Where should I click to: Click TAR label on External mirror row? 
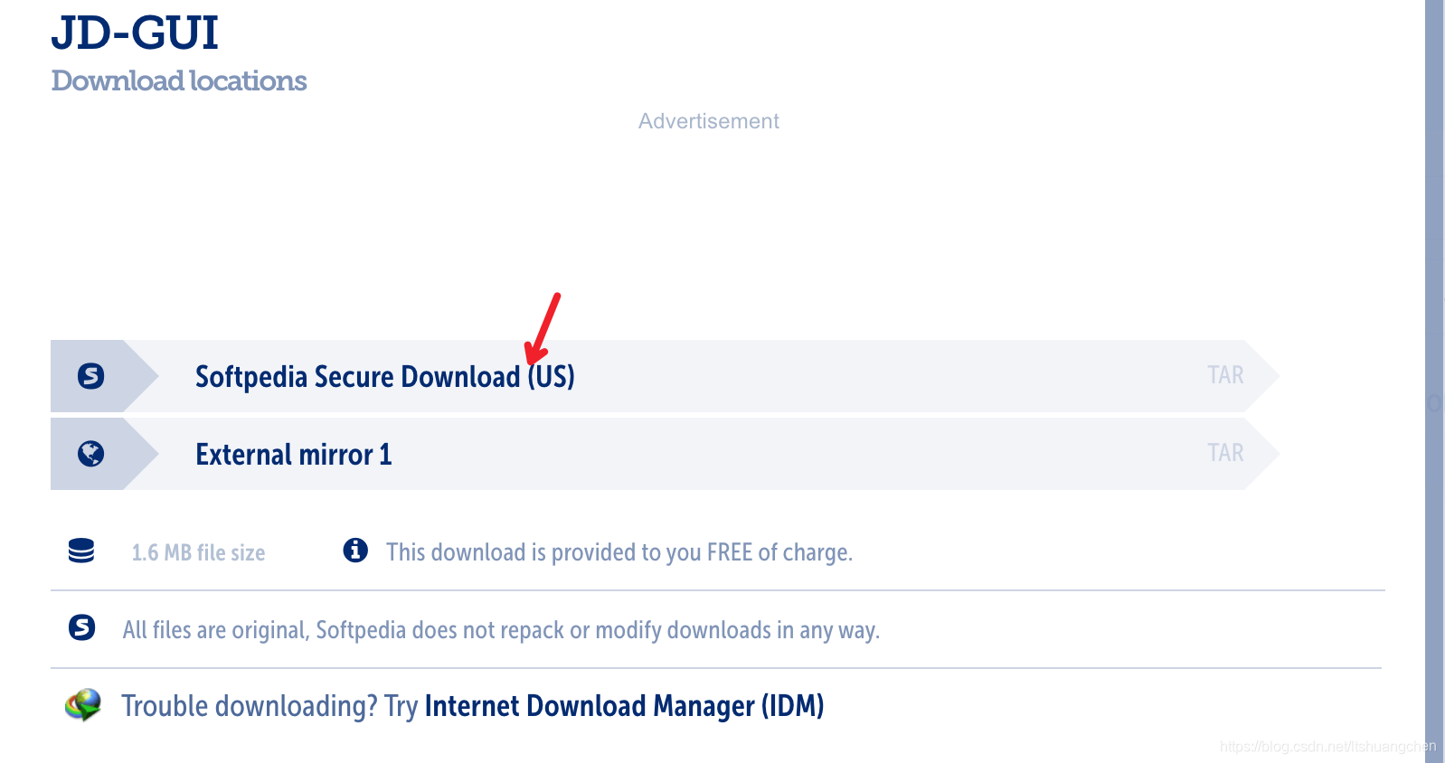(1225, 453)
